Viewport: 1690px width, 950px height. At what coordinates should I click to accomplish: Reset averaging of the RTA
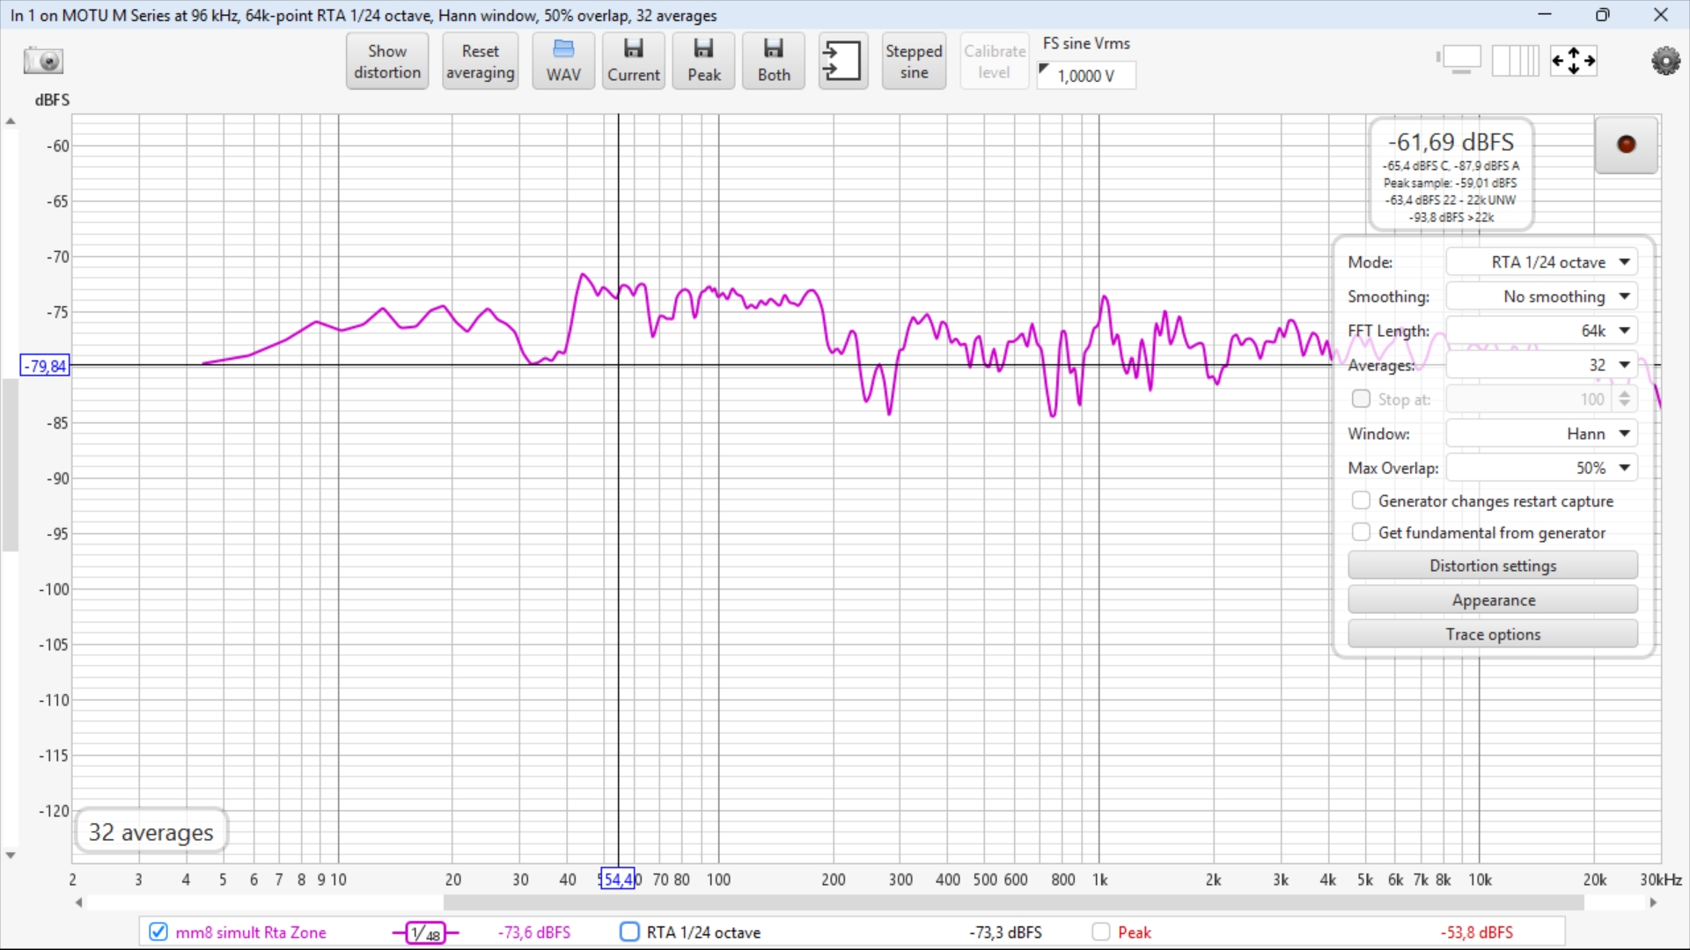tap(480, 62)
